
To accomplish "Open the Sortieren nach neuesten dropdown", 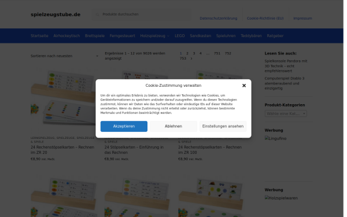I will click(x=64, y=56).
